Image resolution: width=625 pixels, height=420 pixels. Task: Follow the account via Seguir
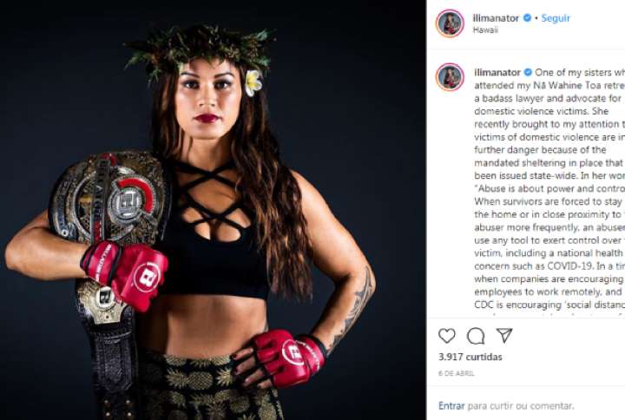[x=556, y=18]
